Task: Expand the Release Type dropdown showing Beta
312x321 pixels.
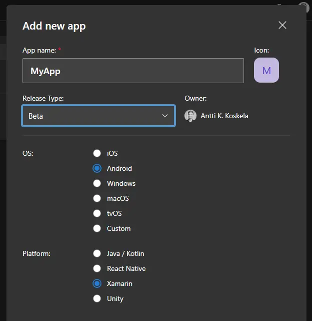Action: 98,116
